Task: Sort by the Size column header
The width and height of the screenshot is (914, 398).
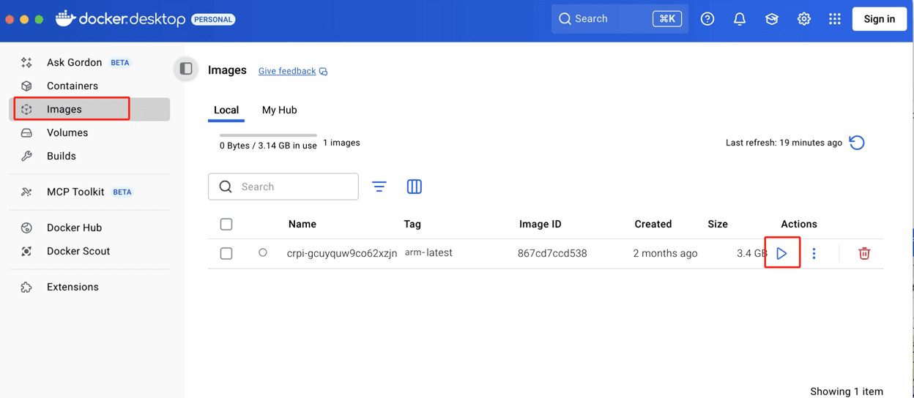Action: click(x=718, y=224)
